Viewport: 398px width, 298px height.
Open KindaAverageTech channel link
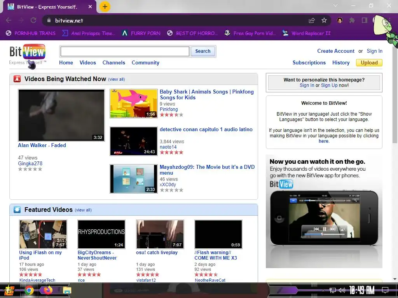[x=37, y=280]
